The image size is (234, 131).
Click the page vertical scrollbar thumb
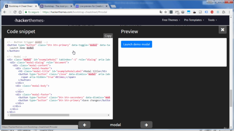pos(231,98)
